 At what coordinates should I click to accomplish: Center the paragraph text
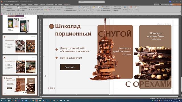pyautogui.click(x=54, y=10)
